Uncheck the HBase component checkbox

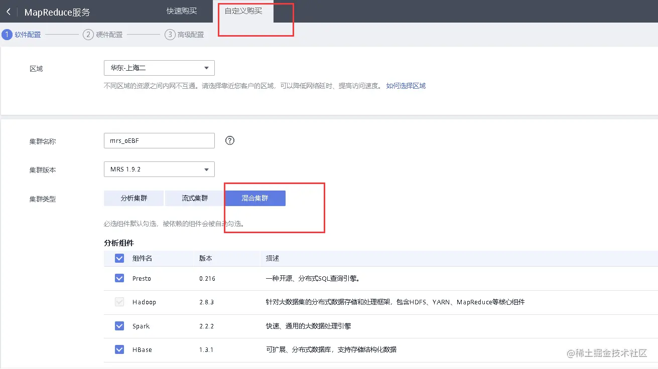[x=119, y=349]
